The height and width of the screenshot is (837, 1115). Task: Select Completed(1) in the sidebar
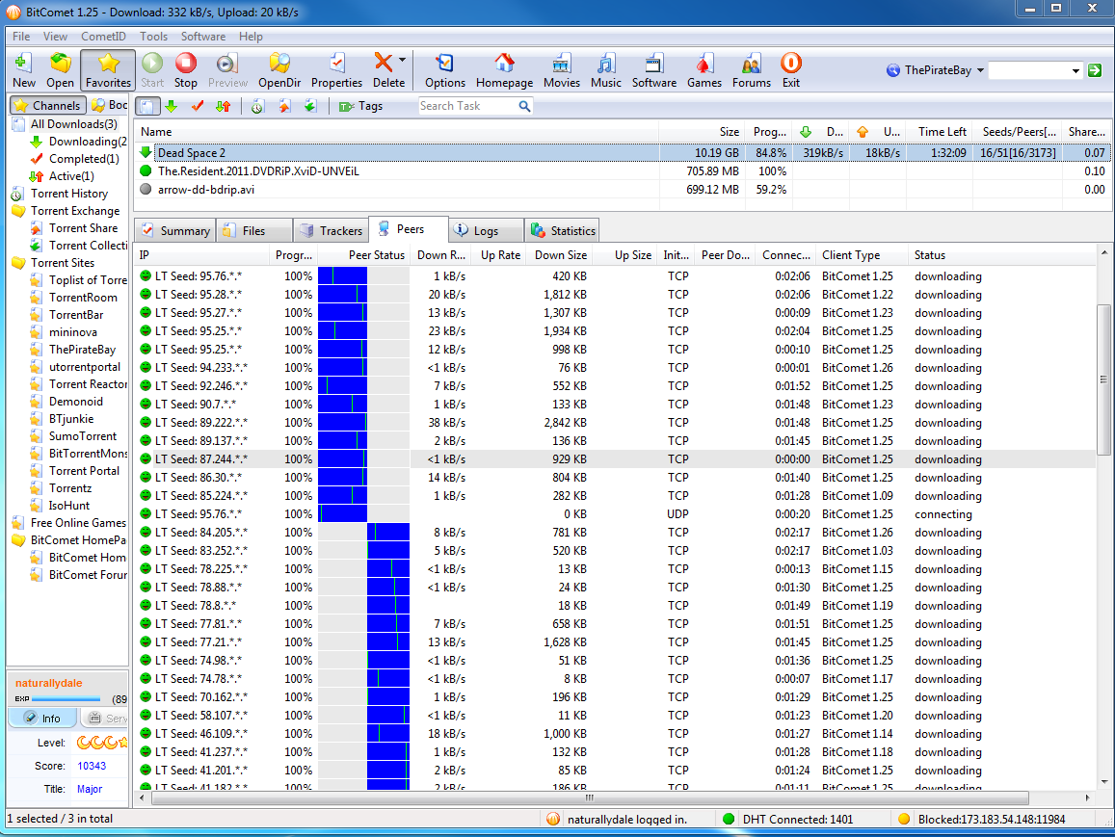click(83, 159)
